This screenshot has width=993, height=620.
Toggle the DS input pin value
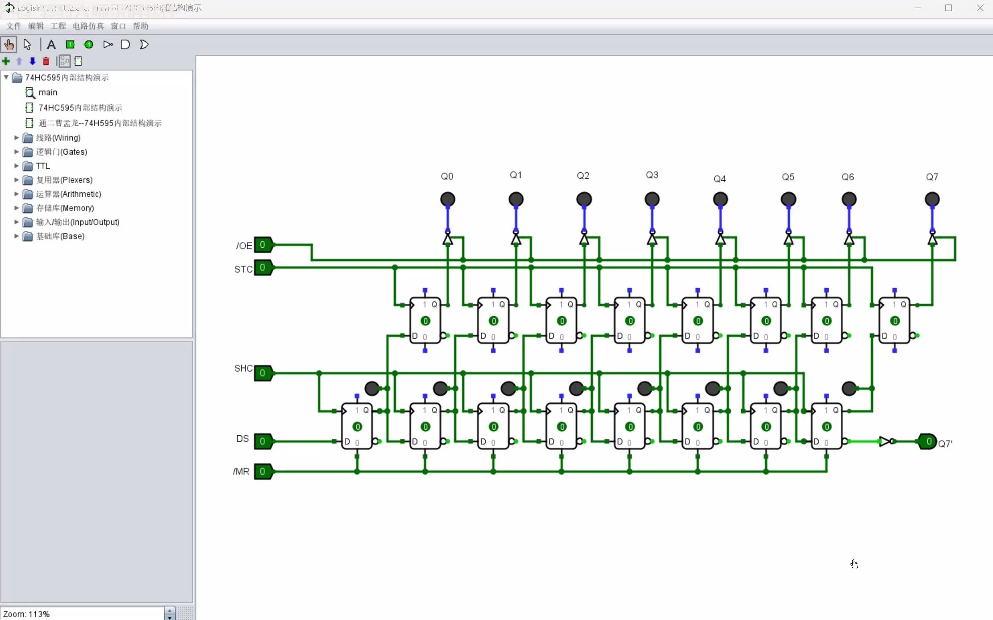tap(263, 441)
